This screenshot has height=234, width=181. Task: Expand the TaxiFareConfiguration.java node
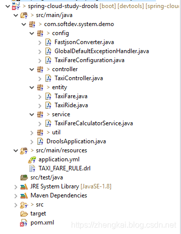[x=40, y=61]
